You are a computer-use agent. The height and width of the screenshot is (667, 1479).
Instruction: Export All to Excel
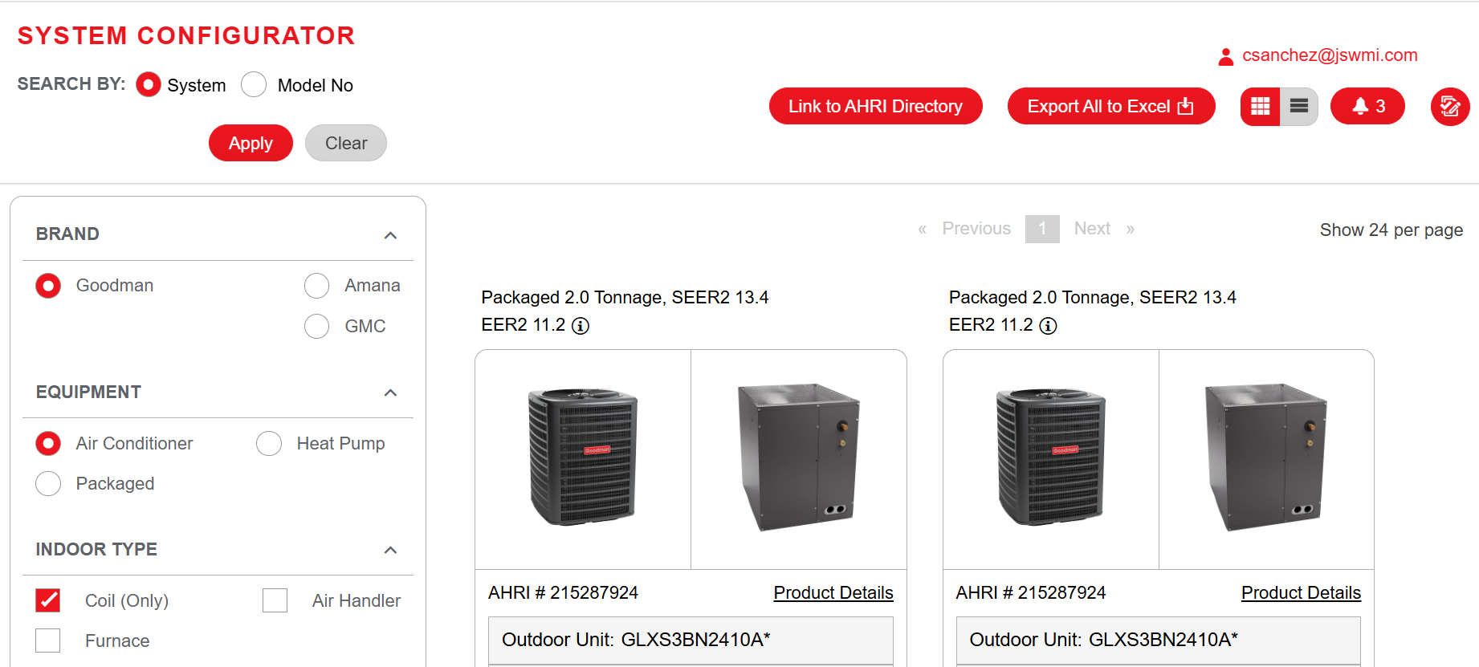point(1110,107)
